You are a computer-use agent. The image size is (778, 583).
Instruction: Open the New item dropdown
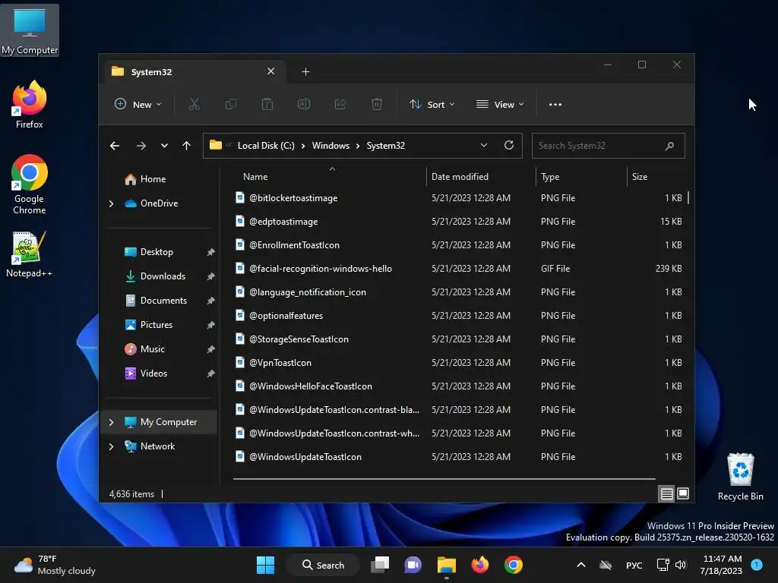[138, 104]
